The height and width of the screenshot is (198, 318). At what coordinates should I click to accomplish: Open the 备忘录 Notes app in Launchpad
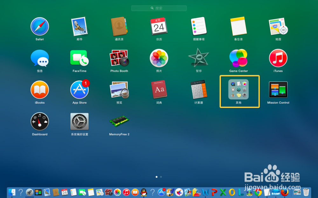(x=238, y=27)
